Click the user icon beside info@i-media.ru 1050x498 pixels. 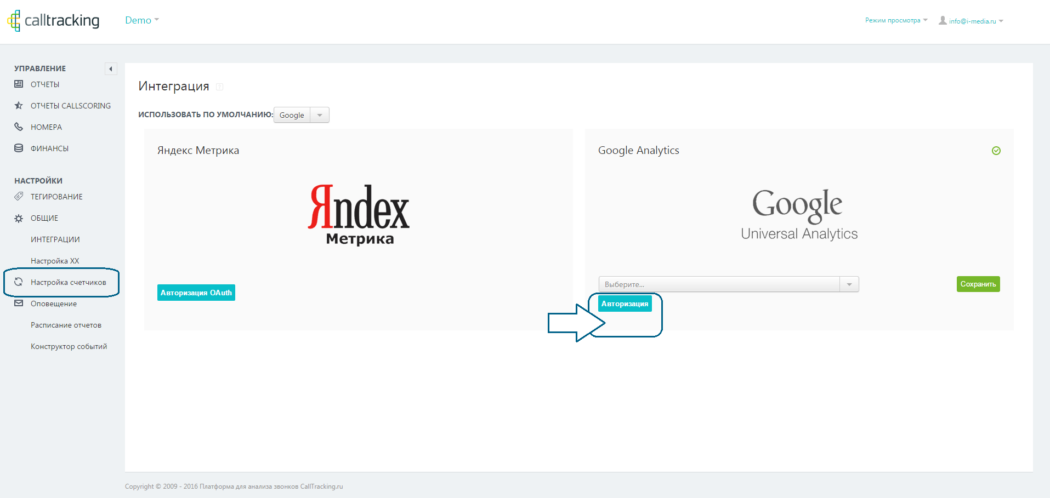943,20
